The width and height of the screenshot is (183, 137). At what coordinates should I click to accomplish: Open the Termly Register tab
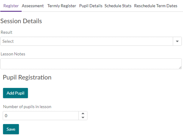coord(62,6)
